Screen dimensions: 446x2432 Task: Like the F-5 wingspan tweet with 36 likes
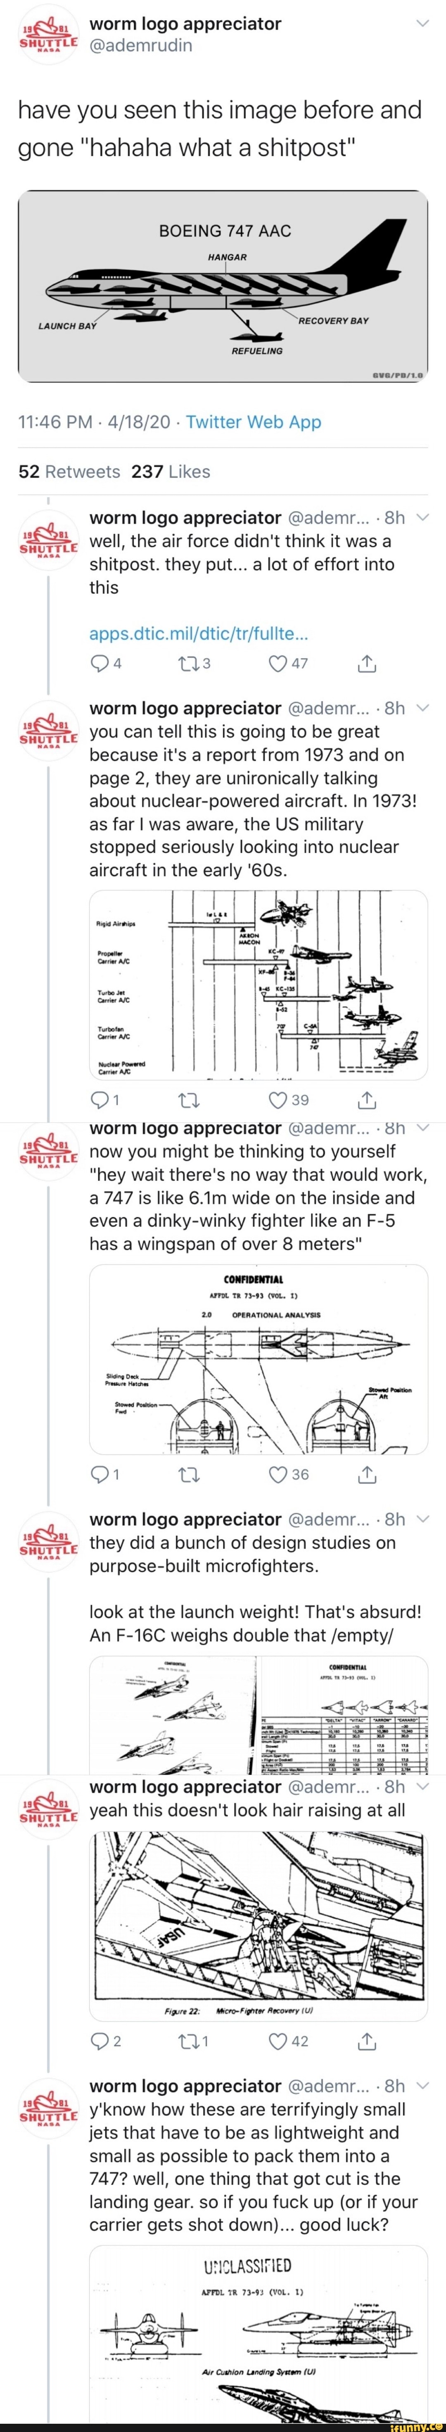[x=287, y=1475]
